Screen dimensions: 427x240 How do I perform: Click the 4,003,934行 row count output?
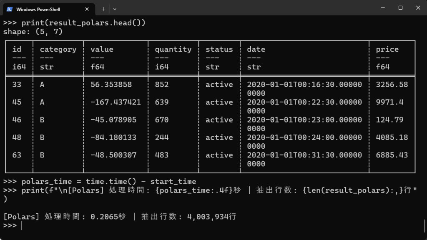point(212,217)
